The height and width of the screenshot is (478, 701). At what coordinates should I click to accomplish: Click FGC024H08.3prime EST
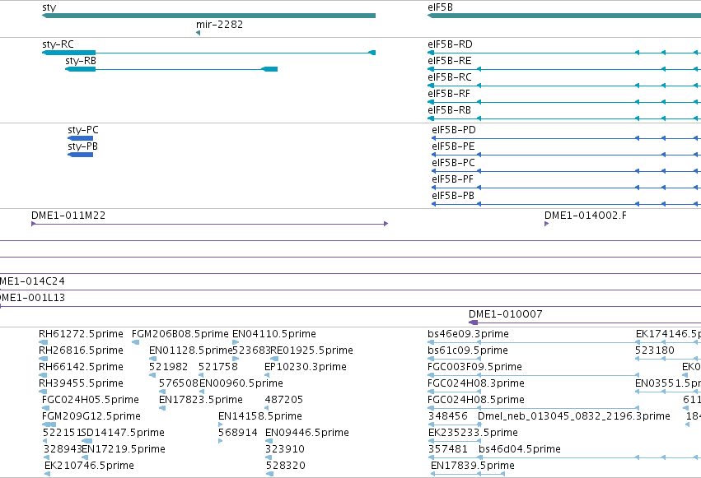(x=454, y=392)
